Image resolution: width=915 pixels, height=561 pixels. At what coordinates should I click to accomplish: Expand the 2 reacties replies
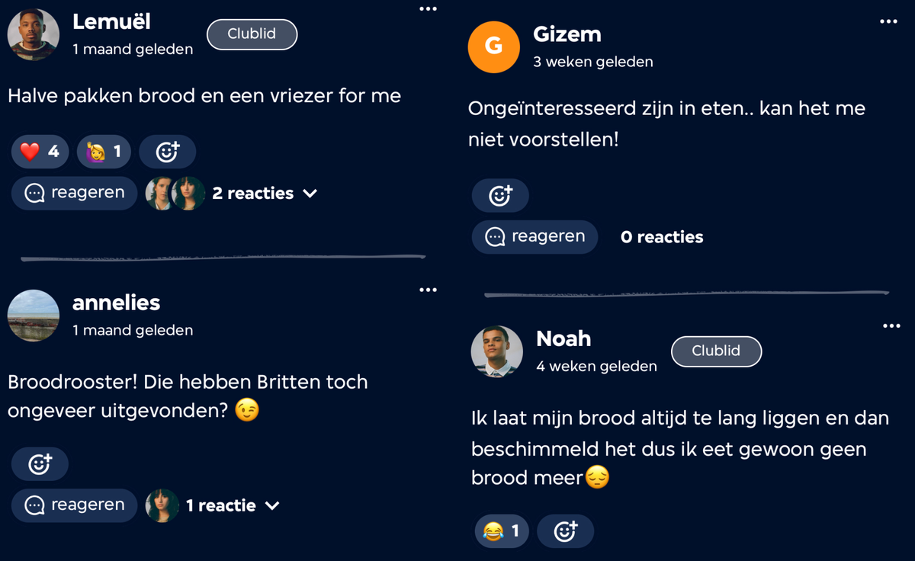264,194
